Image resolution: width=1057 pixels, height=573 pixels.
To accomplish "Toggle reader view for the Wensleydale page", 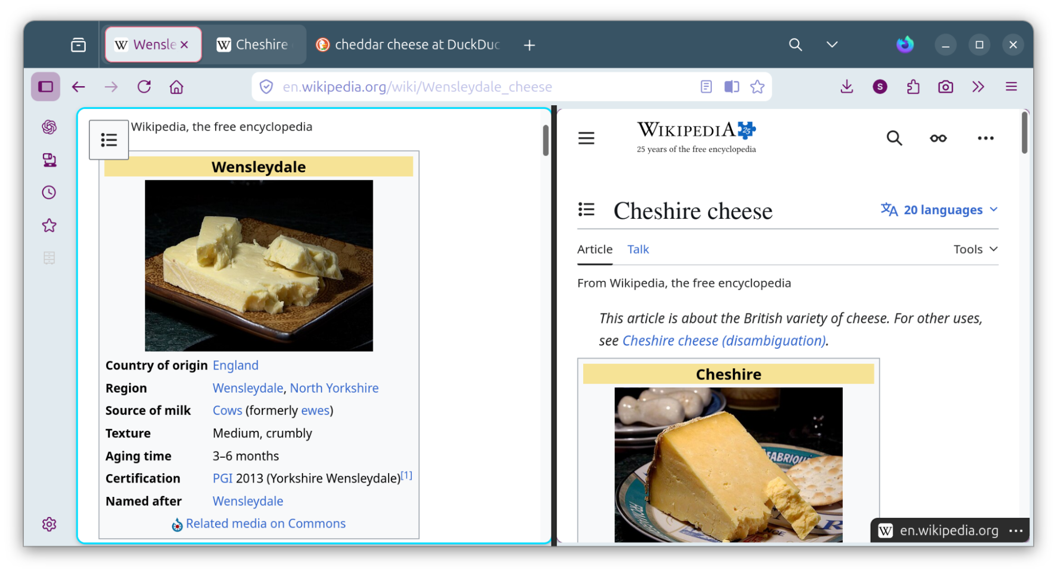I will (x=706, y=86).
